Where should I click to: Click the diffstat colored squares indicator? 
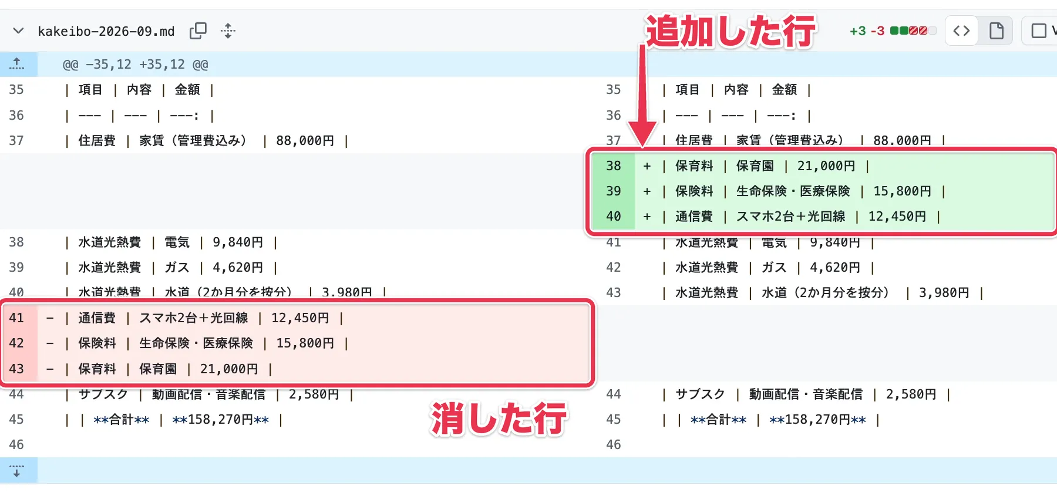(913, 31)
